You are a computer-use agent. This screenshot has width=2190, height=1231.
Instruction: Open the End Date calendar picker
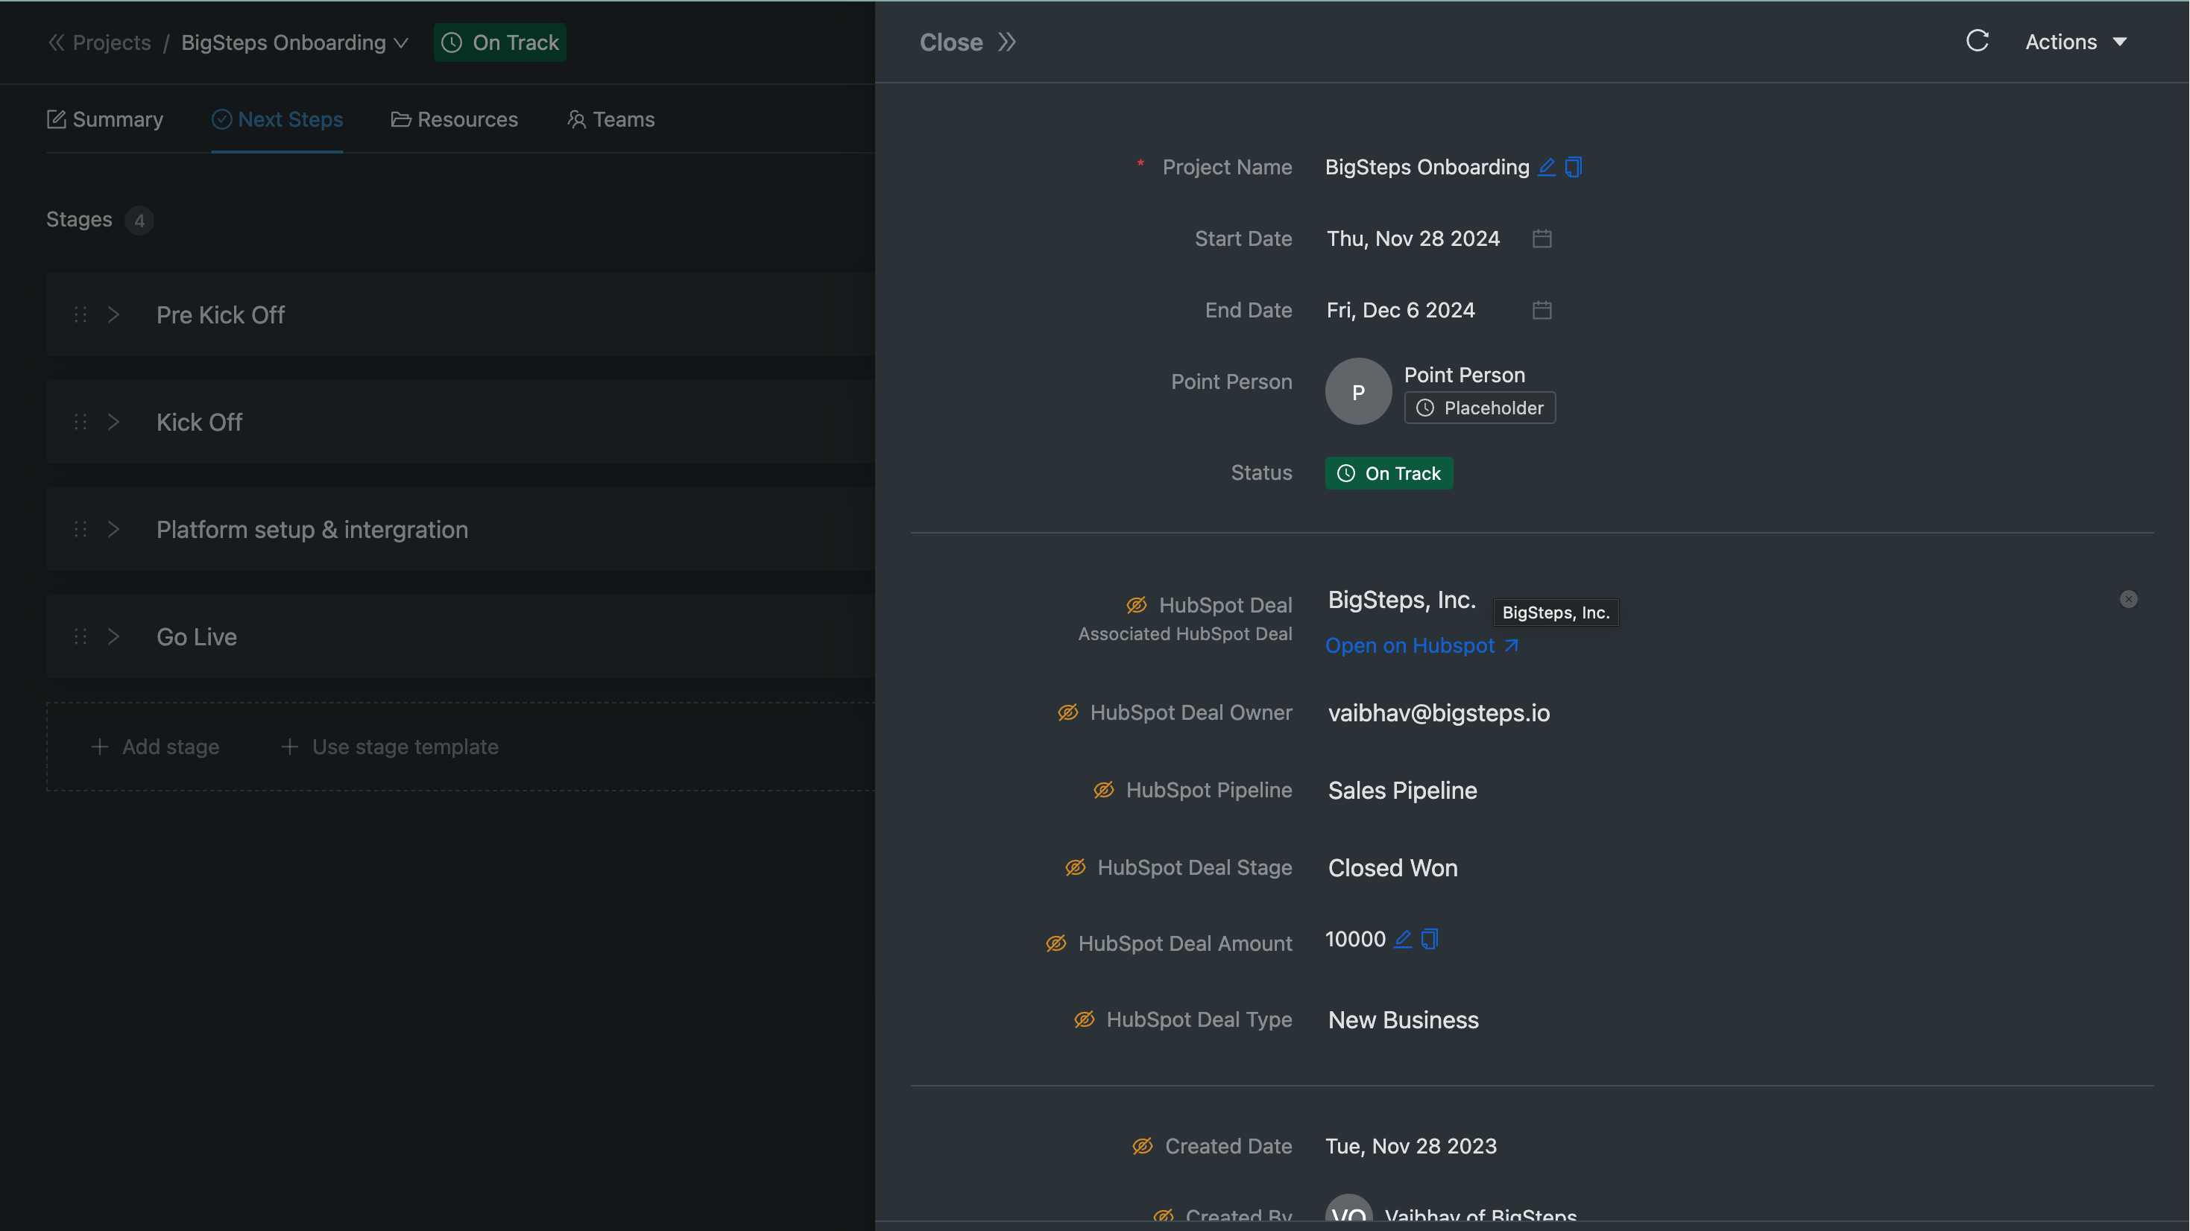click(x=1542, y=309)
